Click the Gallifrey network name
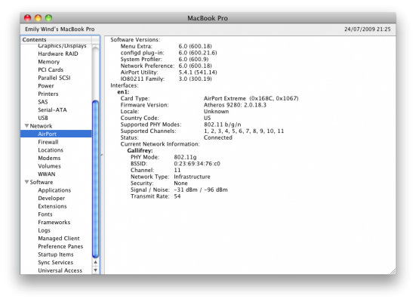 click(x=140, y=150)
